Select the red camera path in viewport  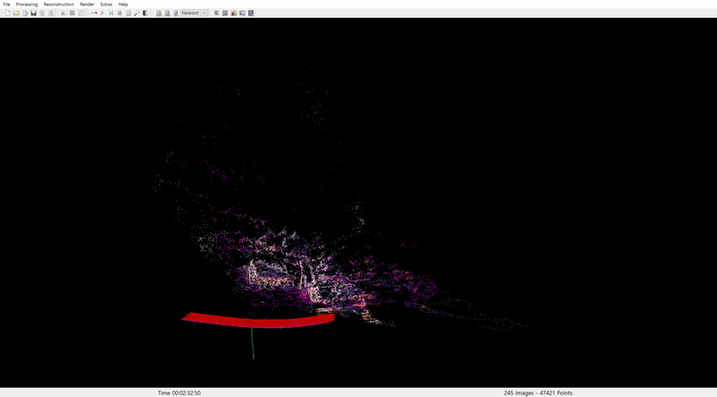258,320
